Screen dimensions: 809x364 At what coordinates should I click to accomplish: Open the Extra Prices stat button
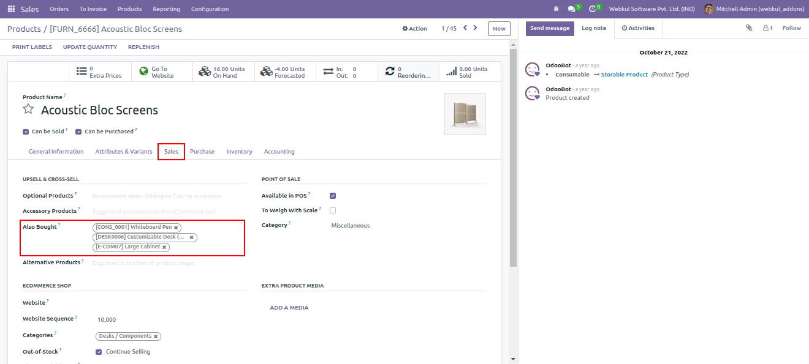pyautogui.click(x=100, y=72)
